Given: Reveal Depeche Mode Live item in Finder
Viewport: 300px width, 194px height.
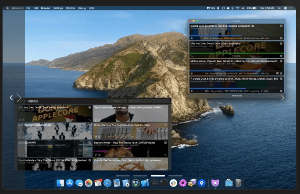Looking at the screenshot, I should (165, 155).
